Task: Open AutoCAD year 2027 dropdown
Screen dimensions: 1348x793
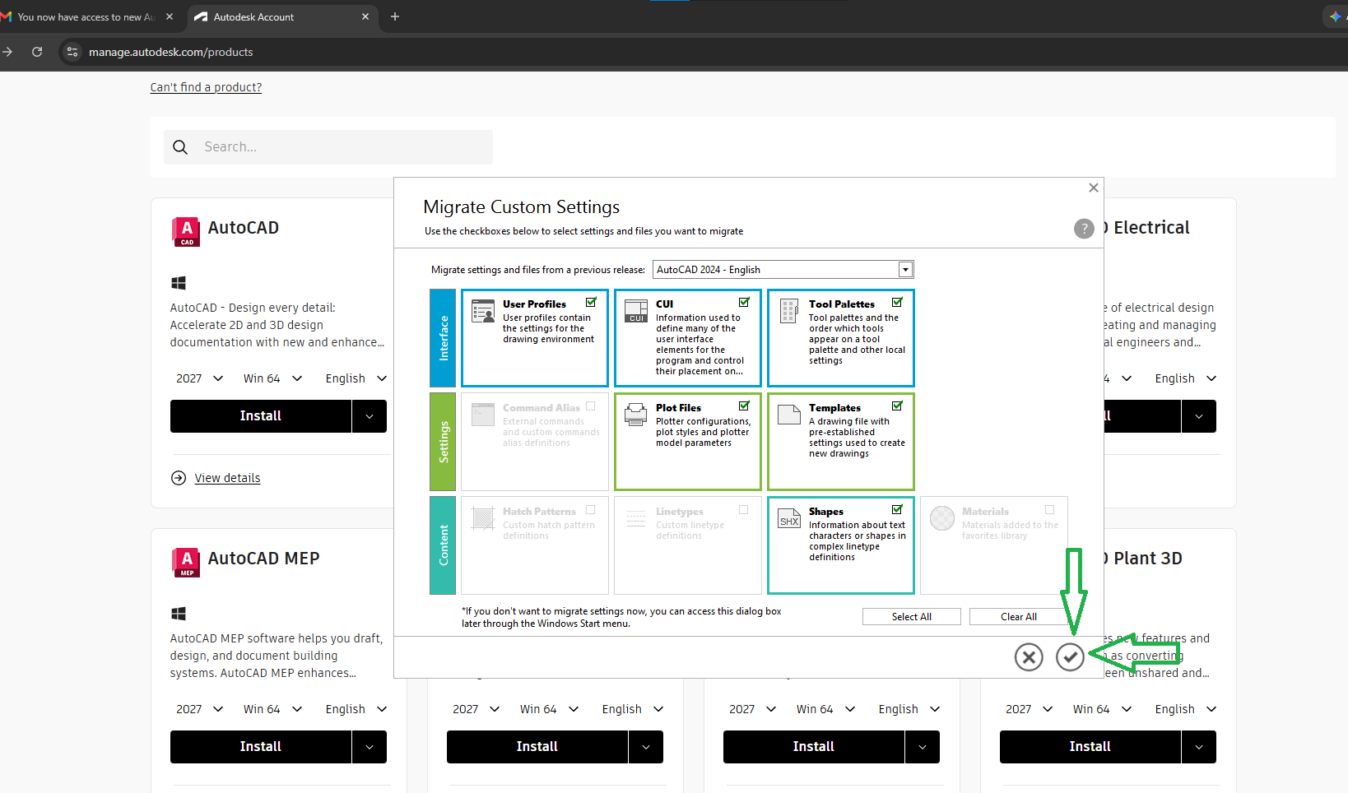Action: click(x=199, y=378)
